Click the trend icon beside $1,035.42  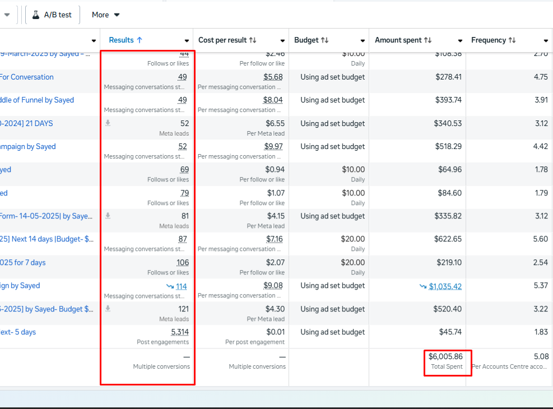[423, 286]
